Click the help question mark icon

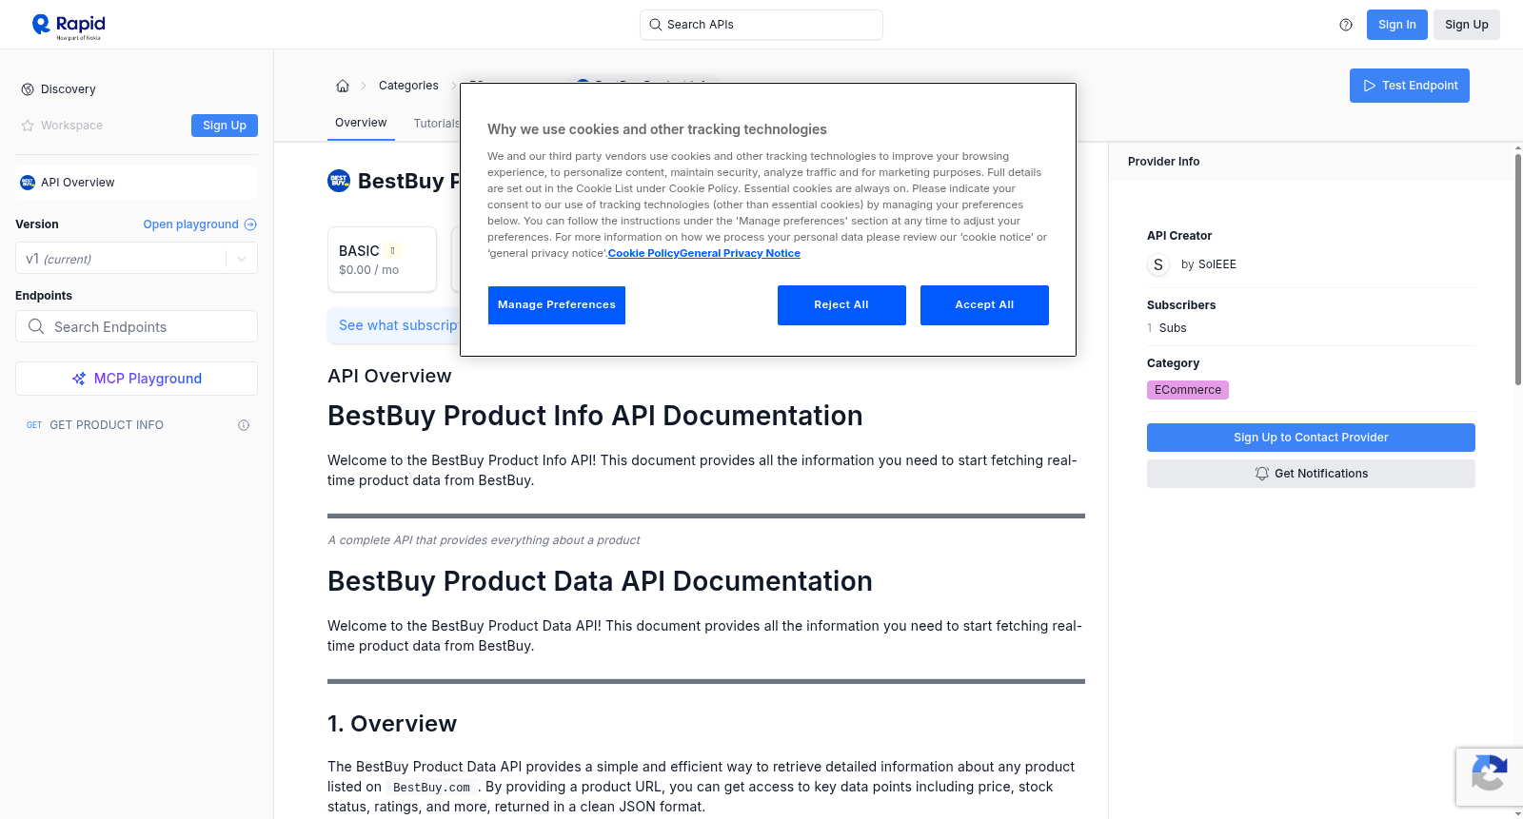pos(1346,25)
